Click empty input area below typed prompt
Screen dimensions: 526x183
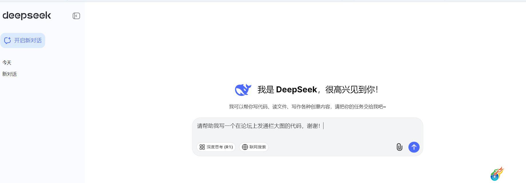pyautogui.click(x=307, y=135)
